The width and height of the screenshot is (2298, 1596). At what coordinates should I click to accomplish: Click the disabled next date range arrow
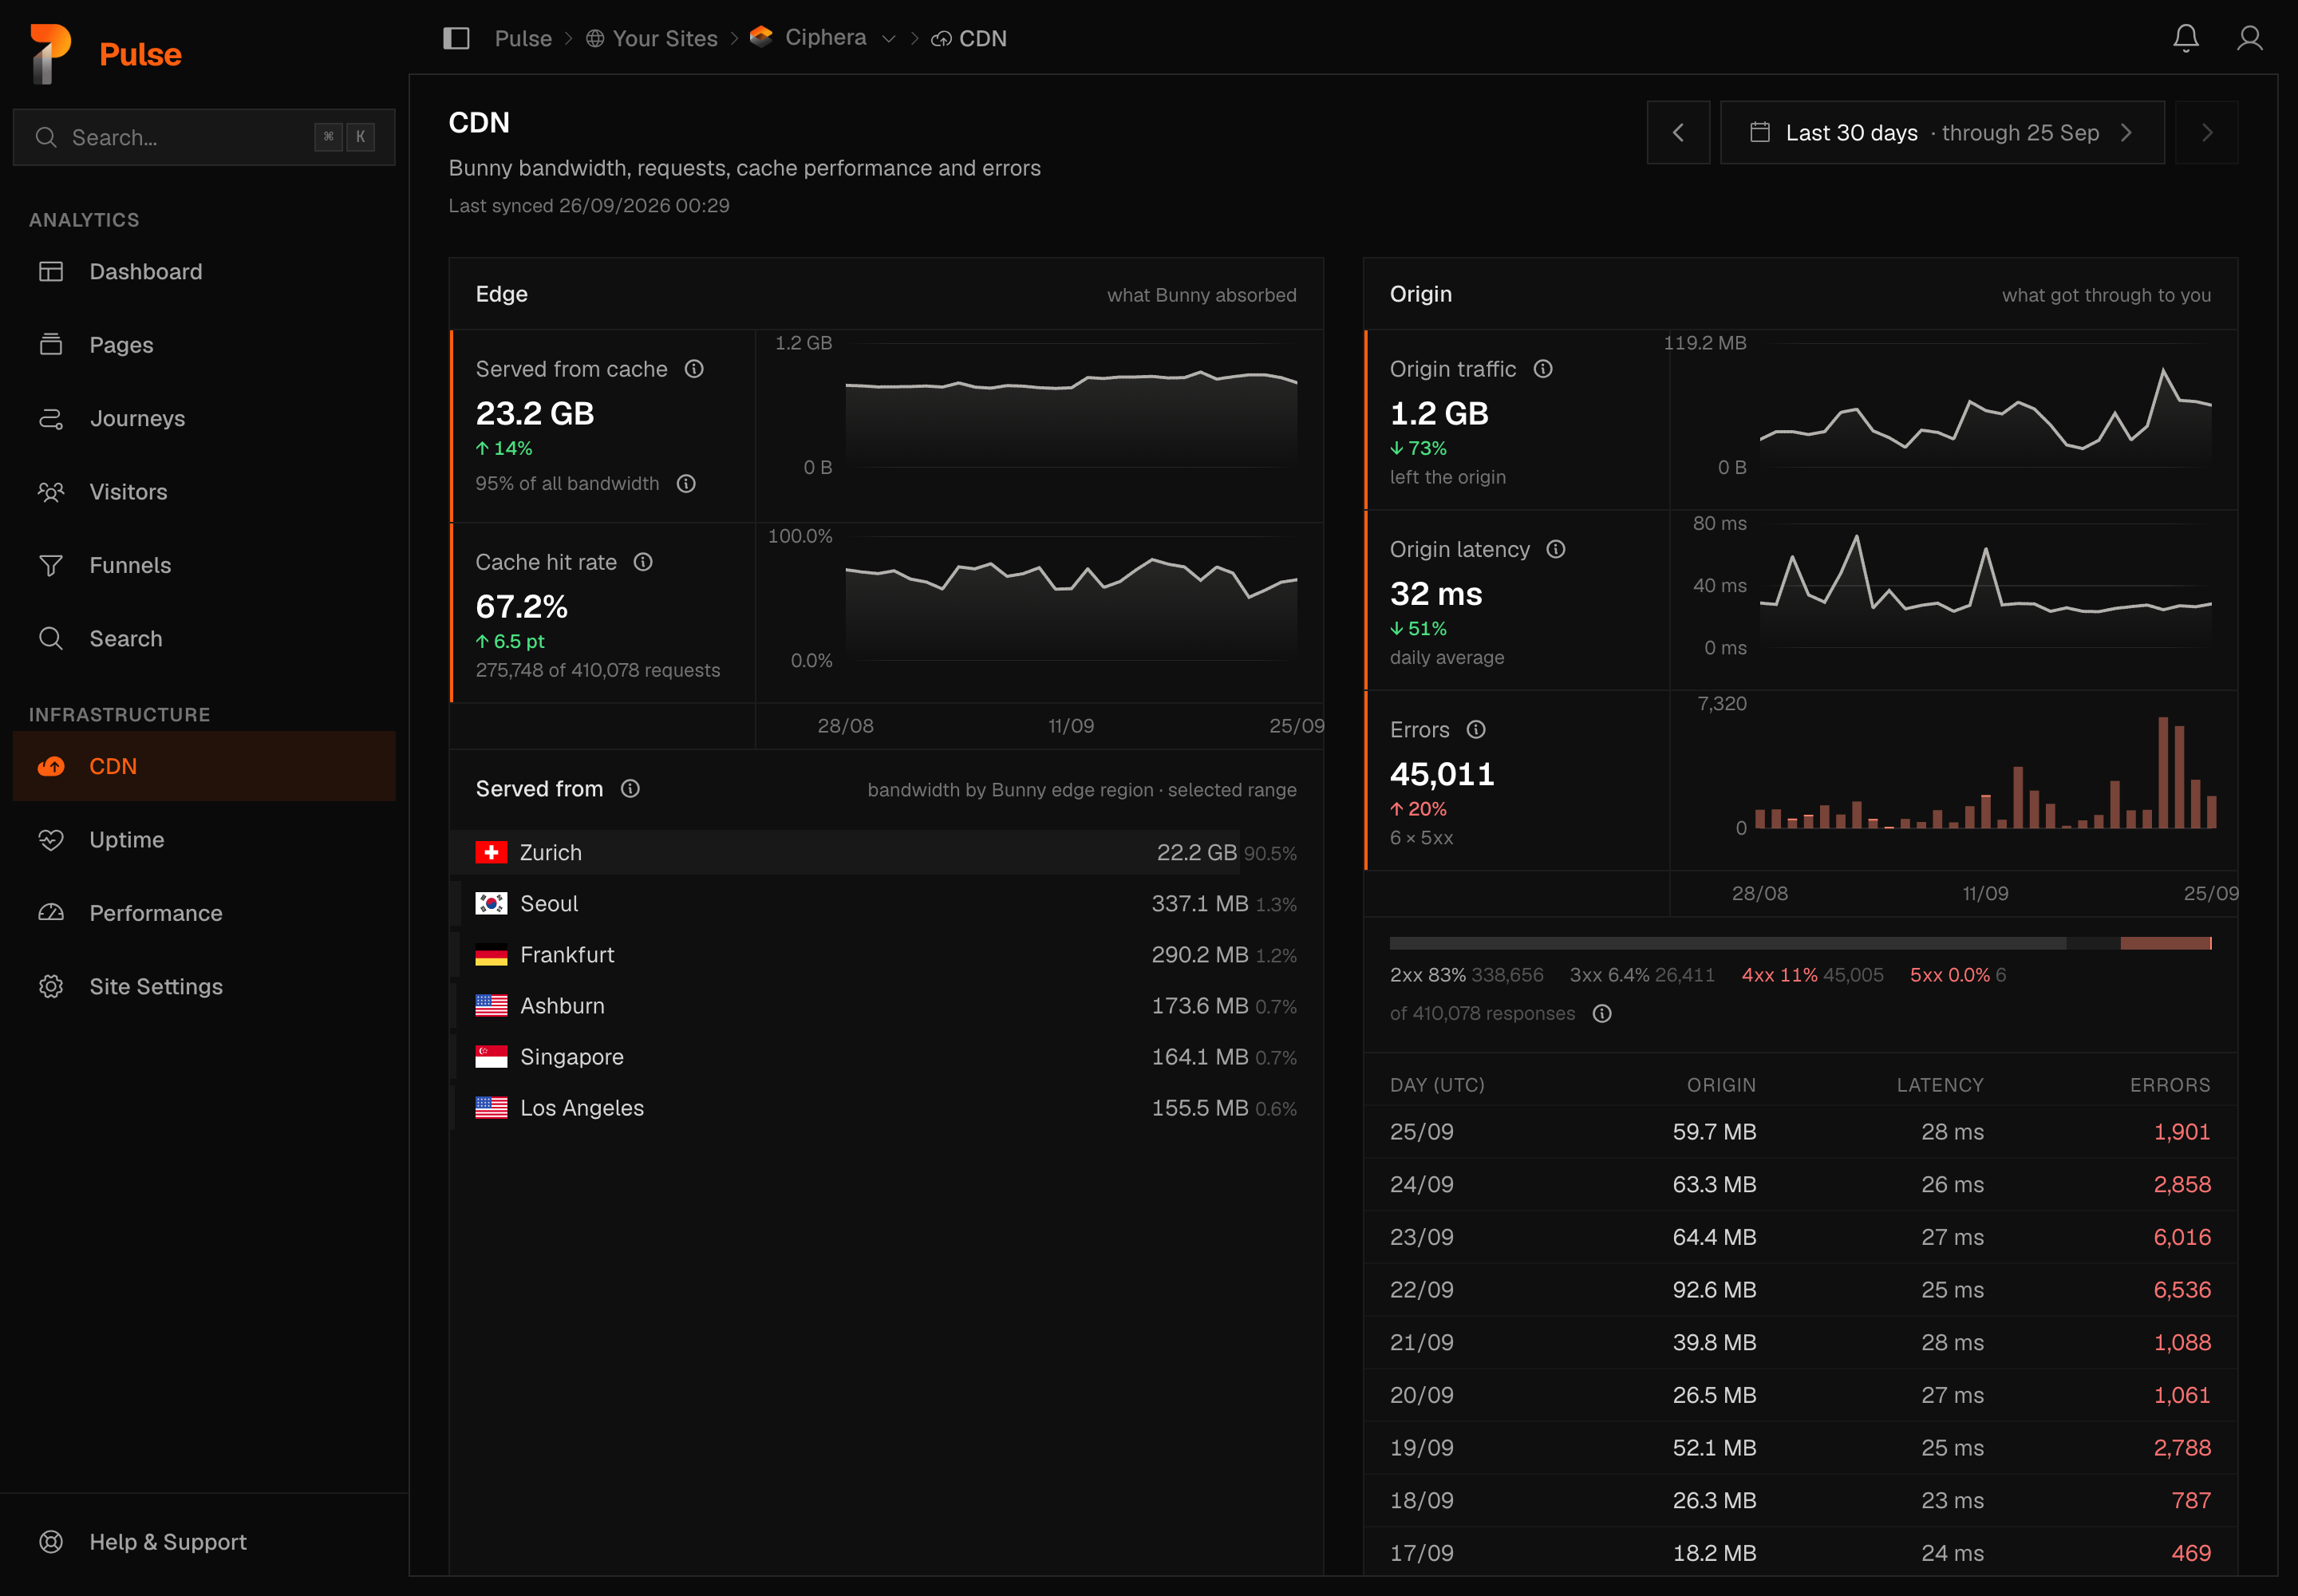[2207, 132]
